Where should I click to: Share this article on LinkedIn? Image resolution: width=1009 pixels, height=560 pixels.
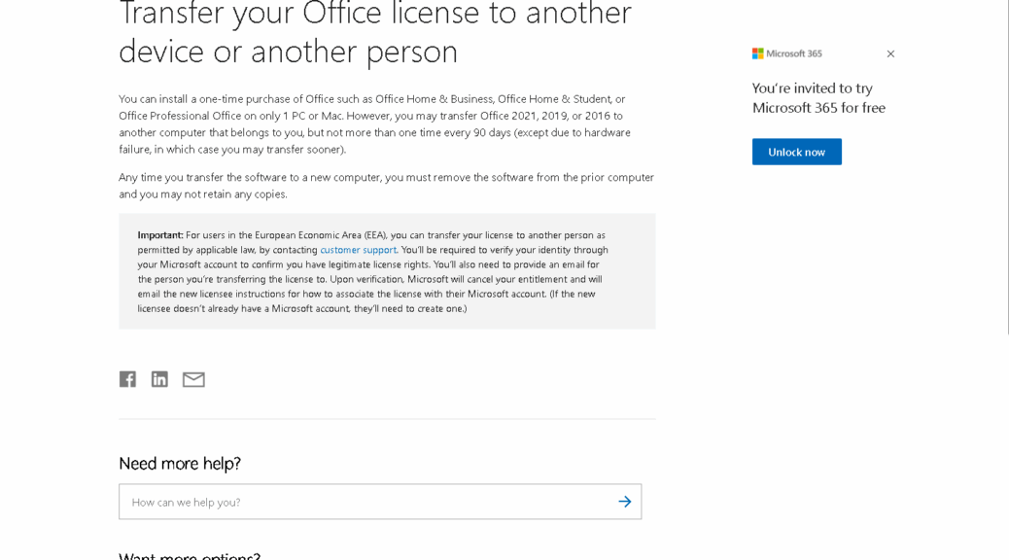(x=159, y=379)
